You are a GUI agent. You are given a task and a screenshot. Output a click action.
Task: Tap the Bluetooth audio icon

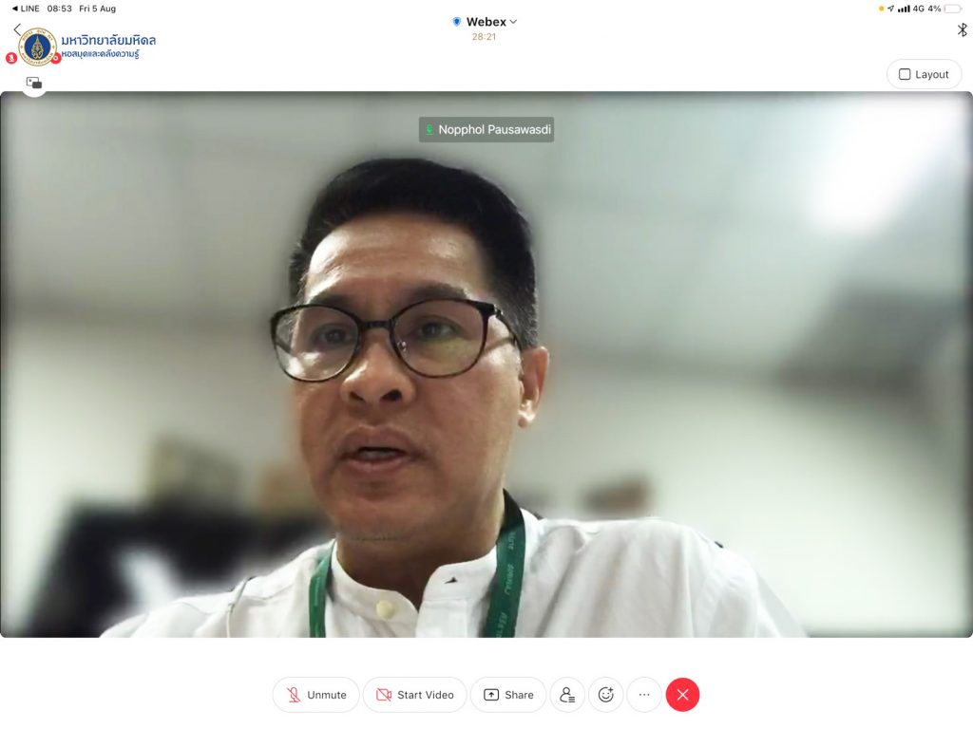[x=962, y=29]
